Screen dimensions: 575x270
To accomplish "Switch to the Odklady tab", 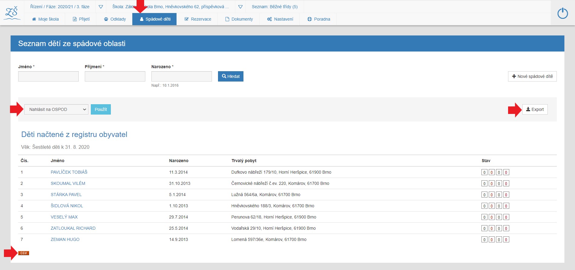I will click(x=115, y=19).
